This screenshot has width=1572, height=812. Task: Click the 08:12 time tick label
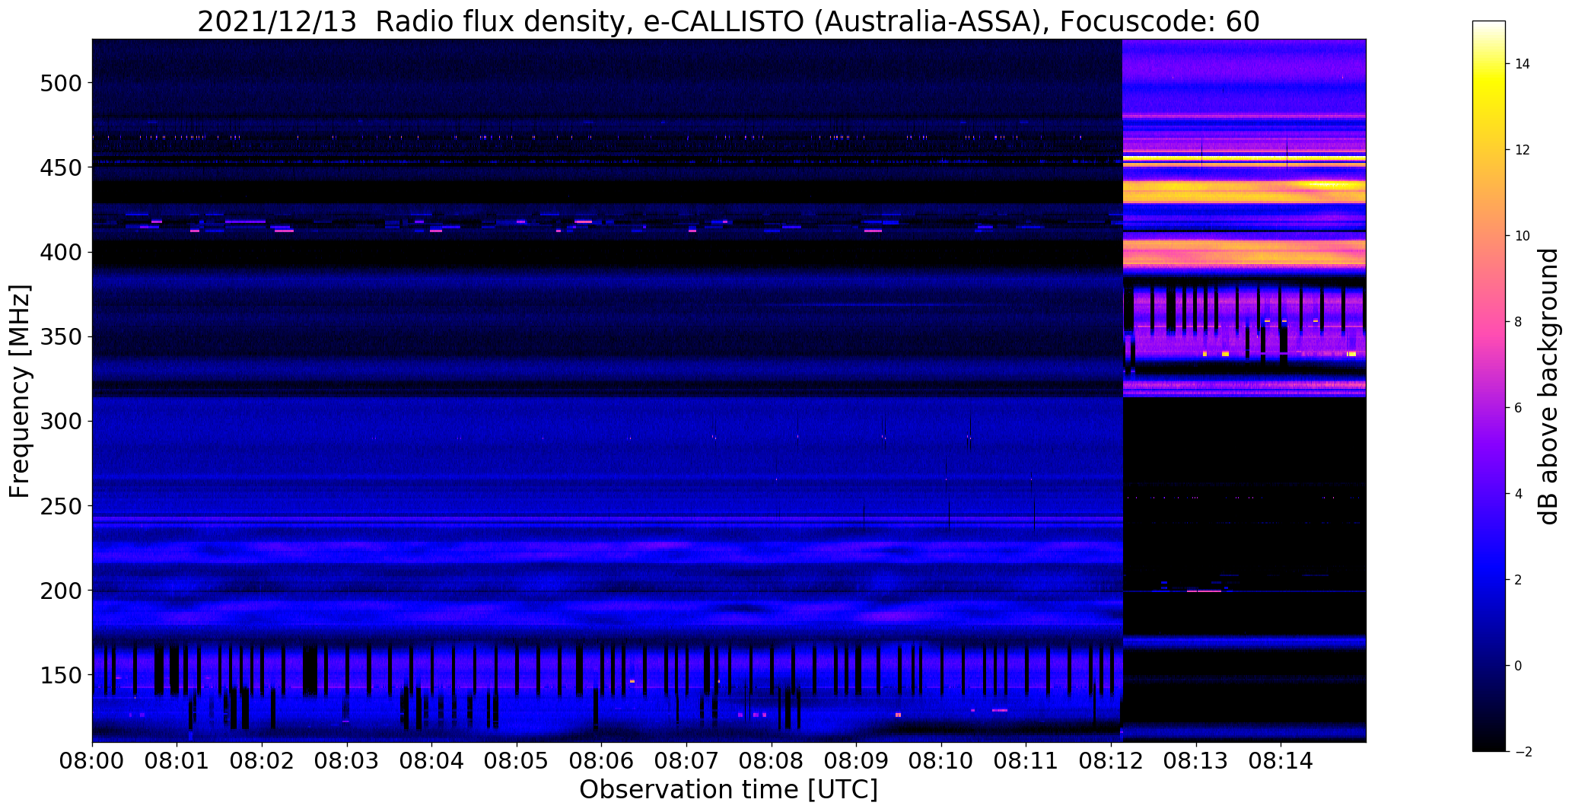click(1111, 760)
